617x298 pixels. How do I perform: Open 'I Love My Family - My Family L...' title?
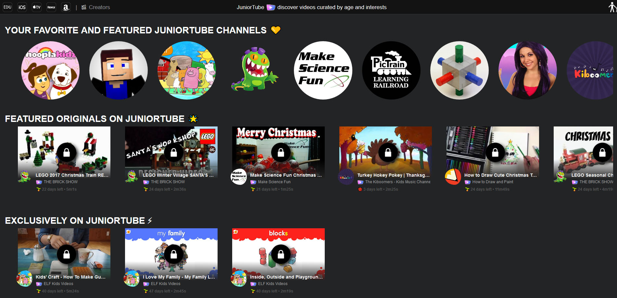point(179,277)
